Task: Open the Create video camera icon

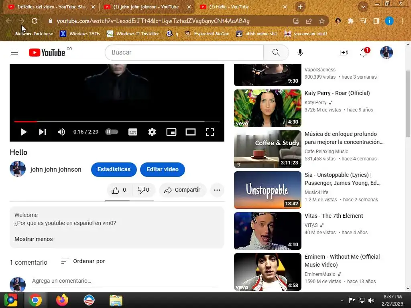Action: pos(344,53)
